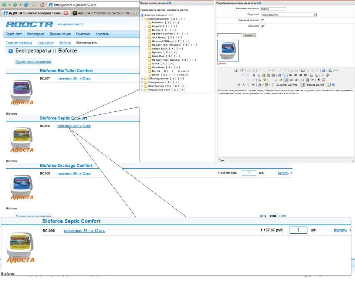Open the "Распродажа" menu item
The image size is (355, 284).
pos(35,34)
